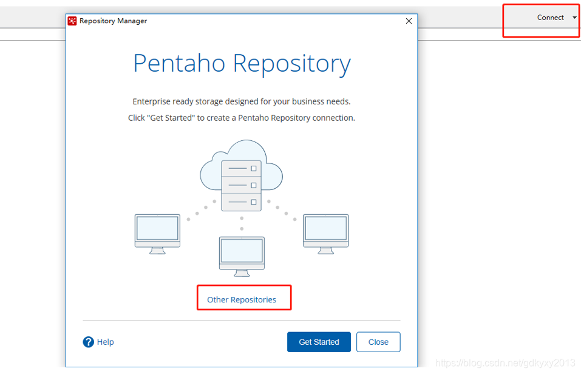Screen dimensions: 581x374
Task: Click the Repository Manager title text
Action: 113,21
